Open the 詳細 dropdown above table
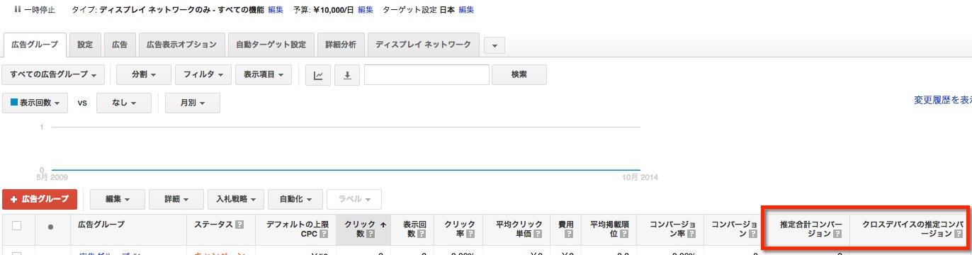Viewport: 972px width, 255px height. coord(176,199)
